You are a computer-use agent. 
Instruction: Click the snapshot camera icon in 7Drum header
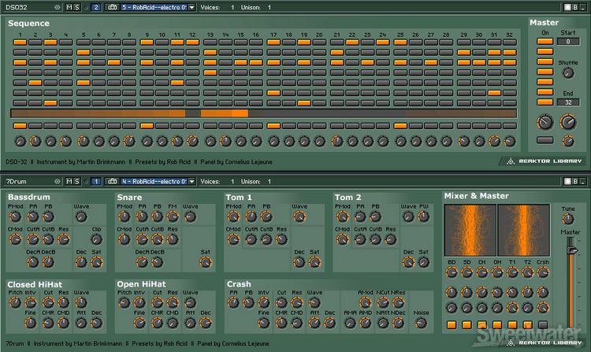click(x=112, y=181)
